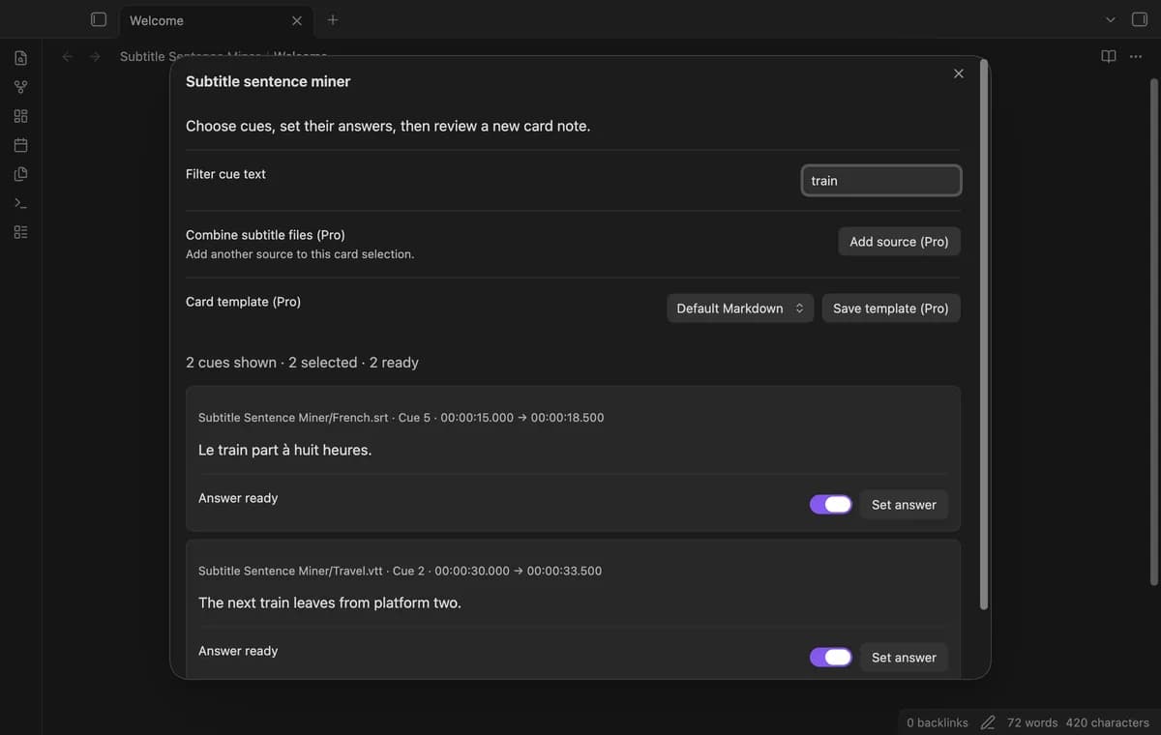Select the Welcome tab

pyautogui.click(x=215, y=20)
